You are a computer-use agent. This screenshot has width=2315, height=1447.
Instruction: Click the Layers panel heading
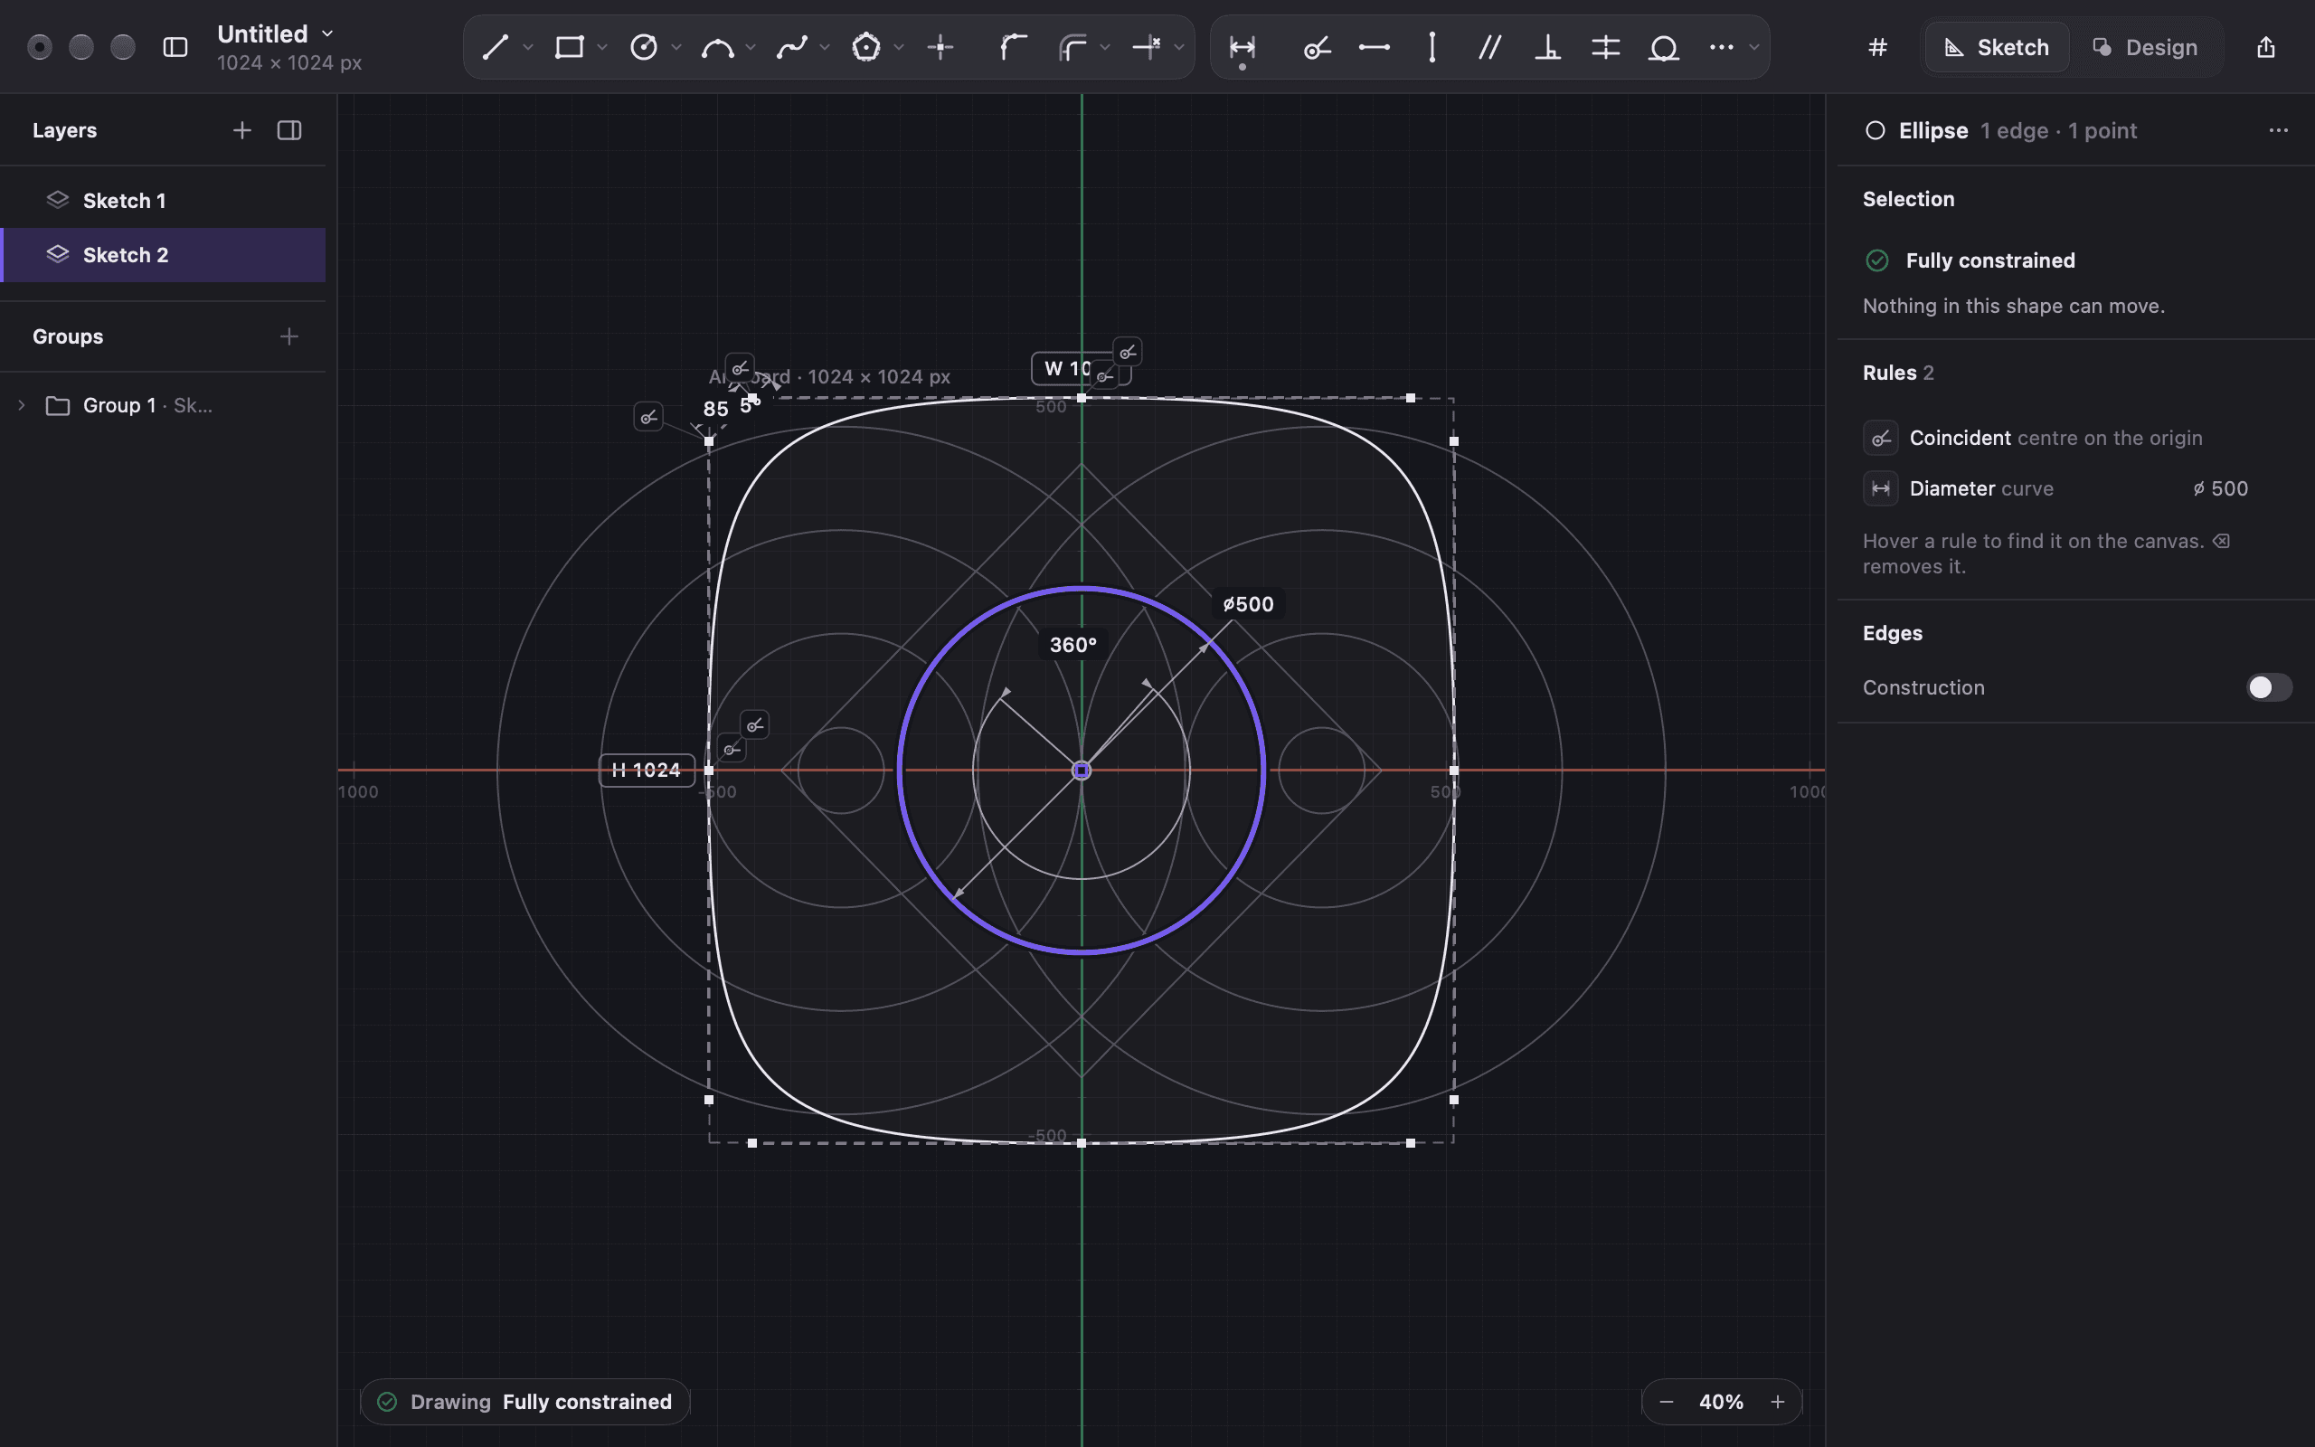click(x=64, y=130)
